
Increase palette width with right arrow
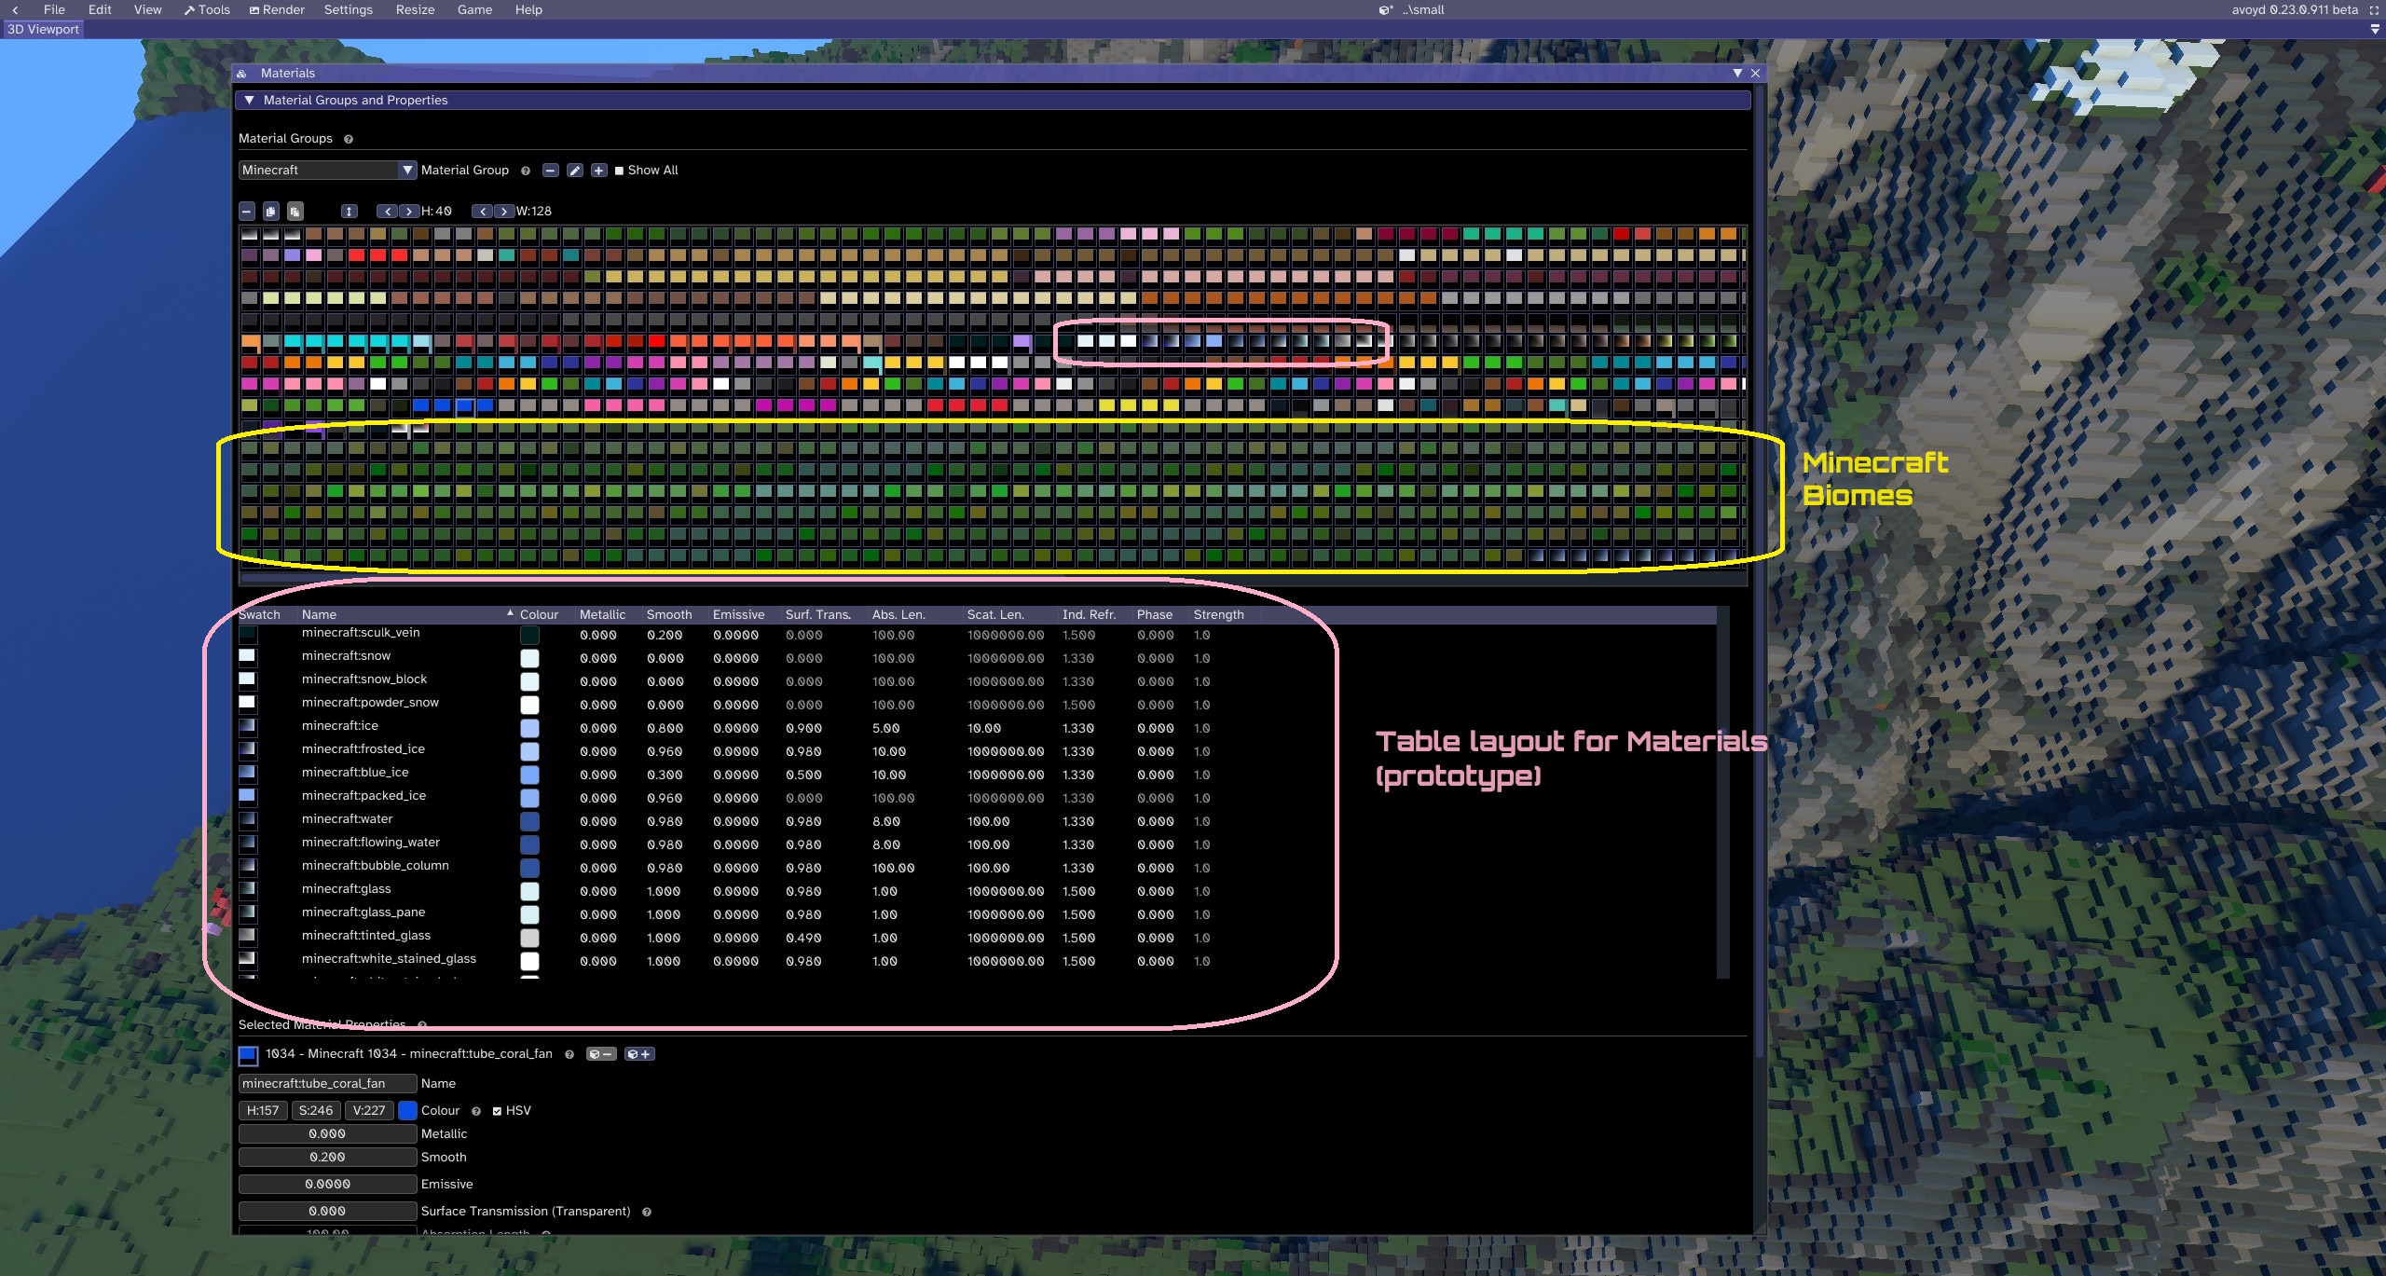[504, 212]
